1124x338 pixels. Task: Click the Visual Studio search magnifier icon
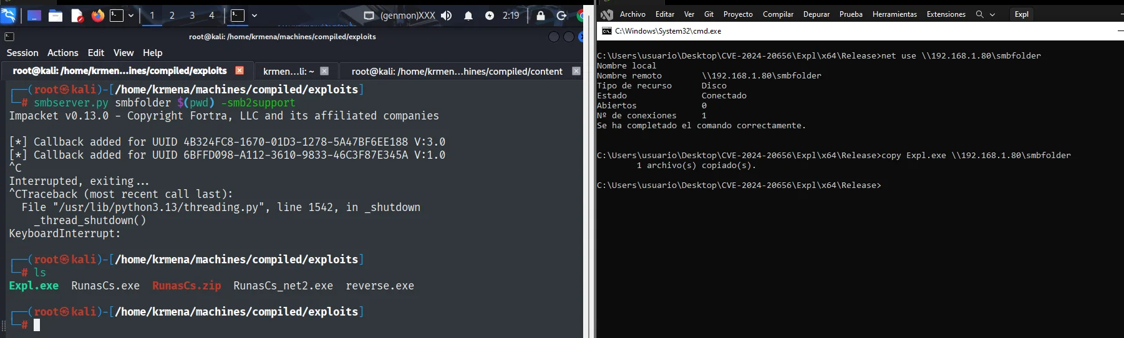click(x=980, y=14)
